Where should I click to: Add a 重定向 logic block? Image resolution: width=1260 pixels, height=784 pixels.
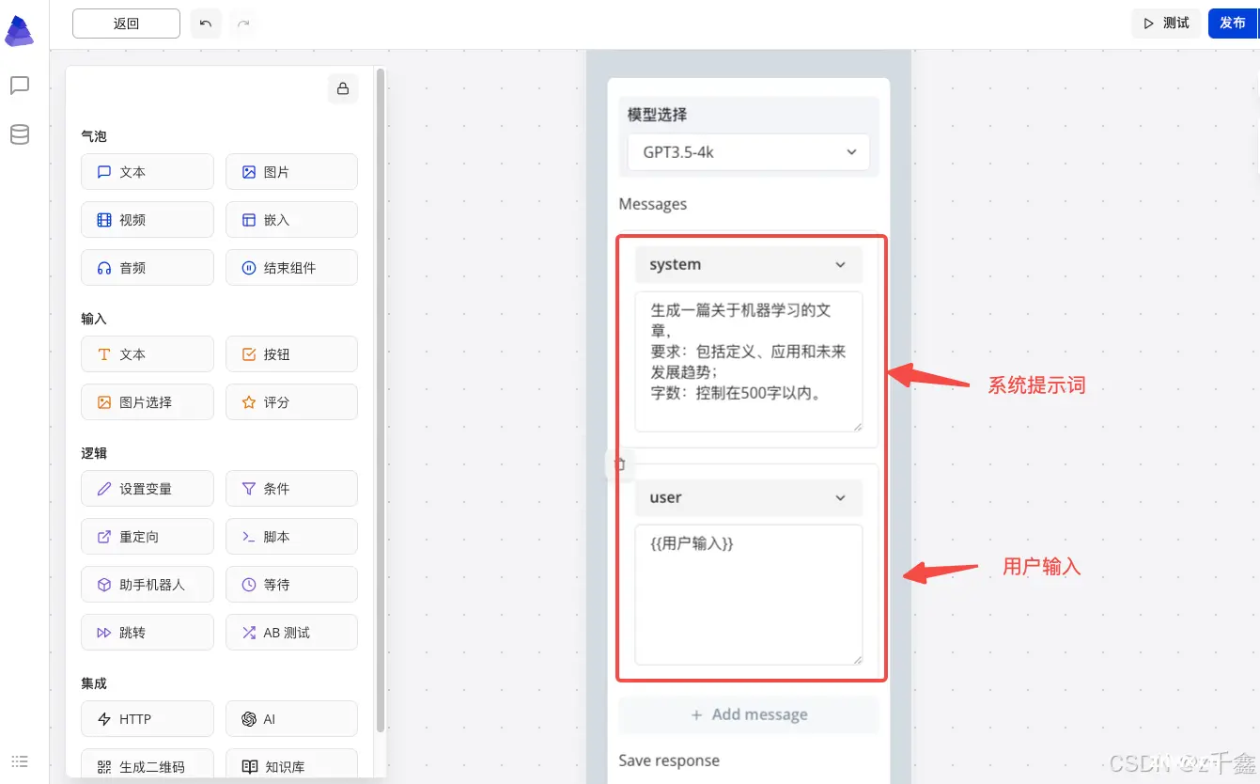tap(148, 537)
